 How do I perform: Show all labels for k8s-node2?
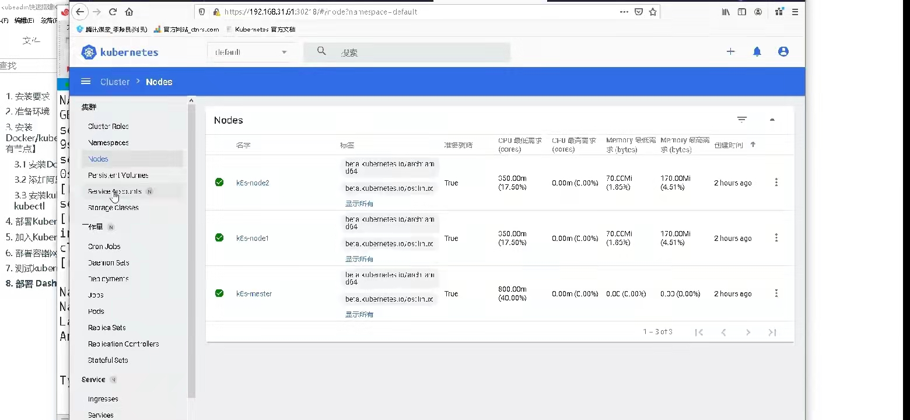pos(359,204)
